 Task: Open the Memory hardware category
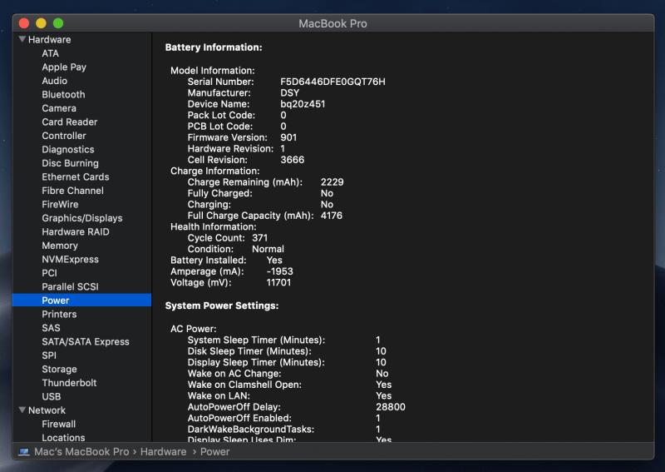(60, 246)
